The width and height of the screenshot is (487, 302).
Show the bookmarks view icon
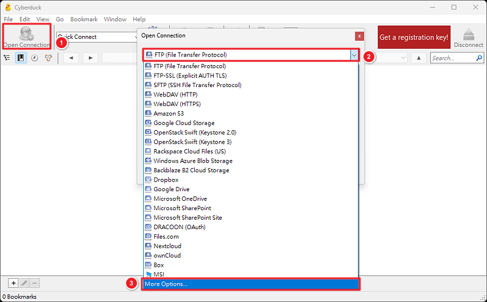21,58
